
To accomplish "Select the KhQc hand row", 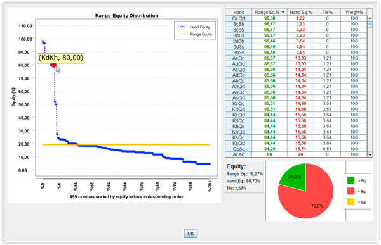I will point(296,126).
